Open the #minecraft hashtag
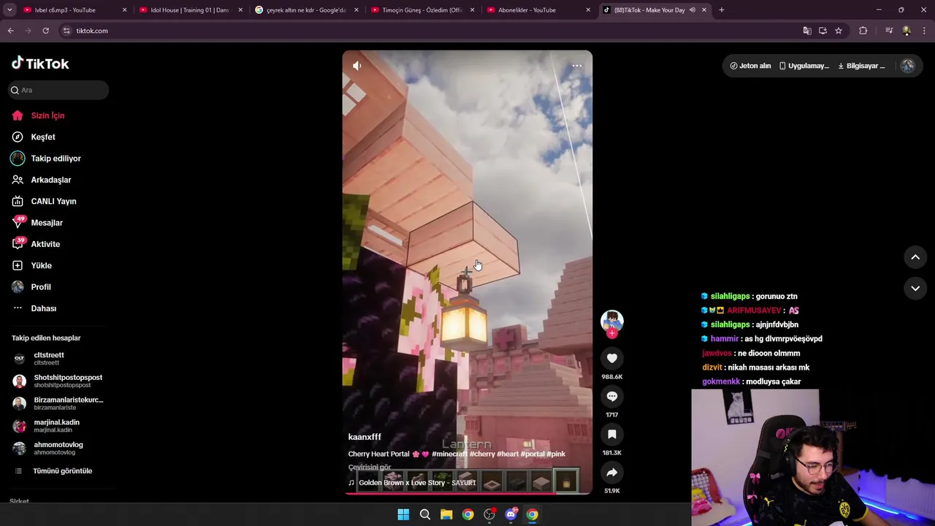The width and height of the screenshot is (935, 526). click(x=449, y=454)
